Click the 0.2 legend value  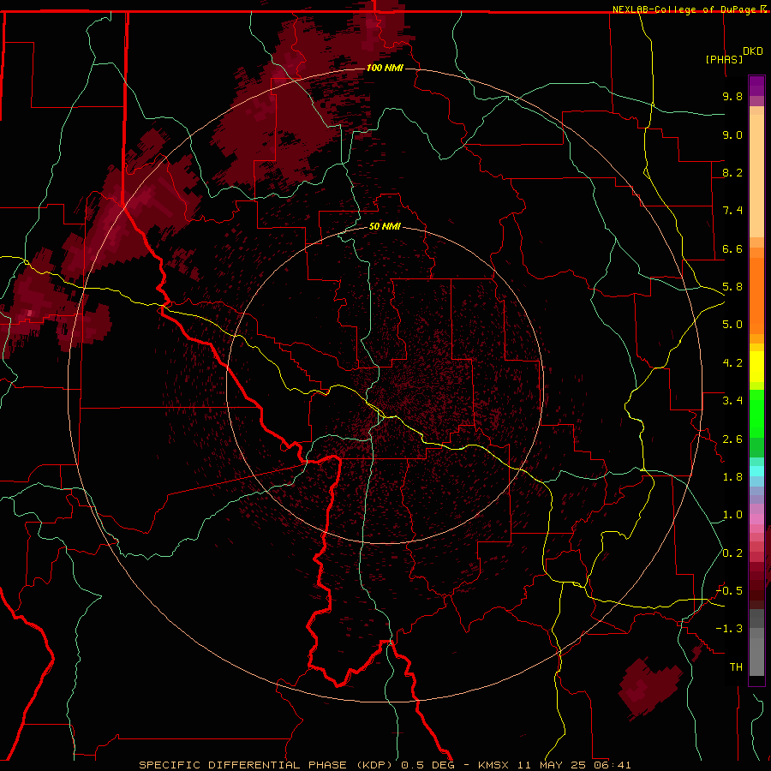732,553
